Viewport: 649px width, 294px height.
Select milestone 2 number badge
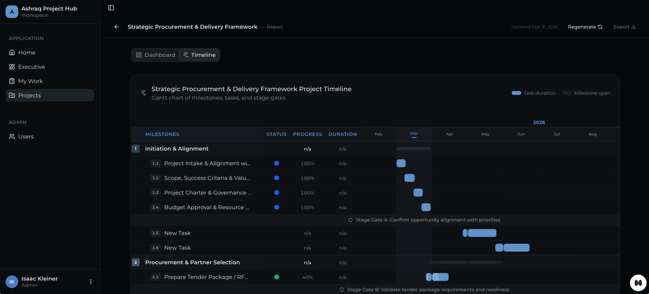point(136,262)
